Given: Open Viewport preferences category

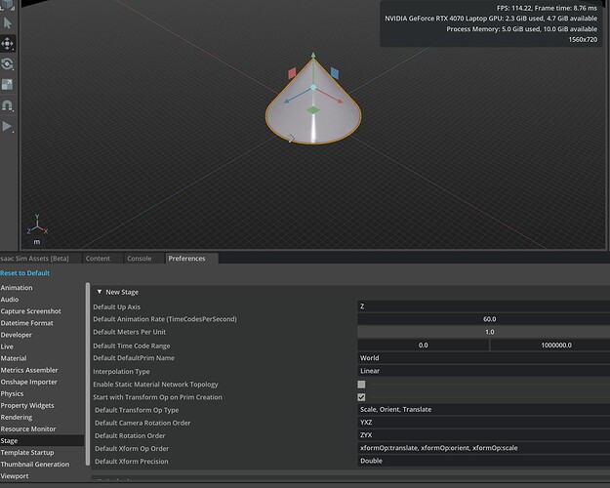Looking at the screenshot, I should coord(15,476).
